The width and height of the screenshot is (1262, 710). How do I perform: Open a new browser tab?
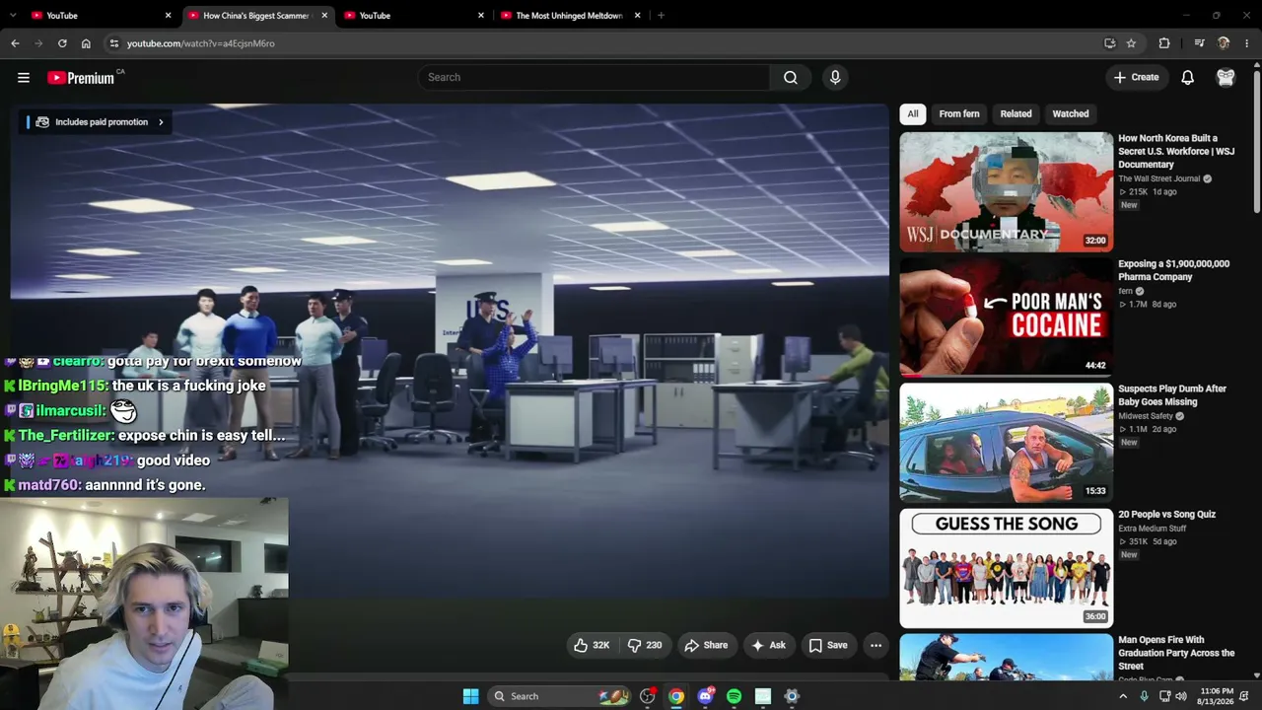pos(661,16)
